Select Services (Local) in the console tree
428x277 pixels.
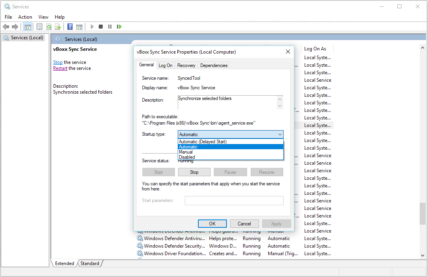pyautogui.click(x=27, y=38)
